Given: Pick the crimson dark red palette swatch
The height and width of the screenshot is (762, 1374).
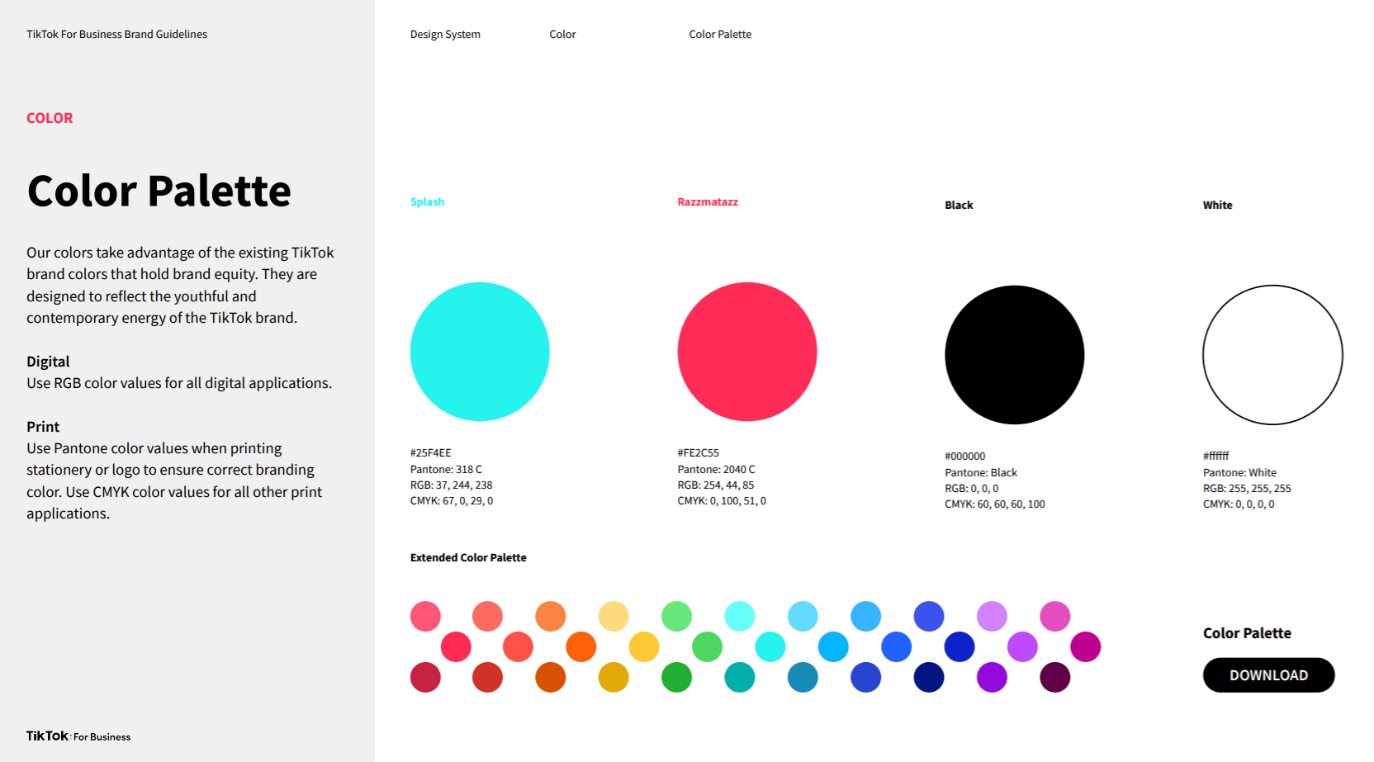Looking at the screenshot, I should [x=425, y=677].
